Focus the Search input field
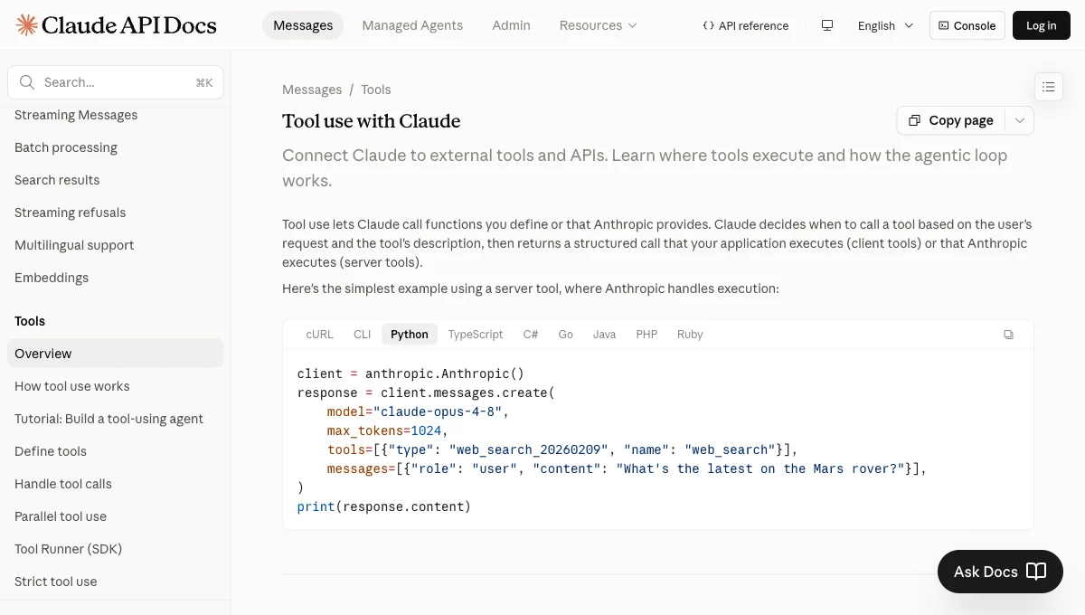This screenshot has width=1085, height=615. (116, 82)
